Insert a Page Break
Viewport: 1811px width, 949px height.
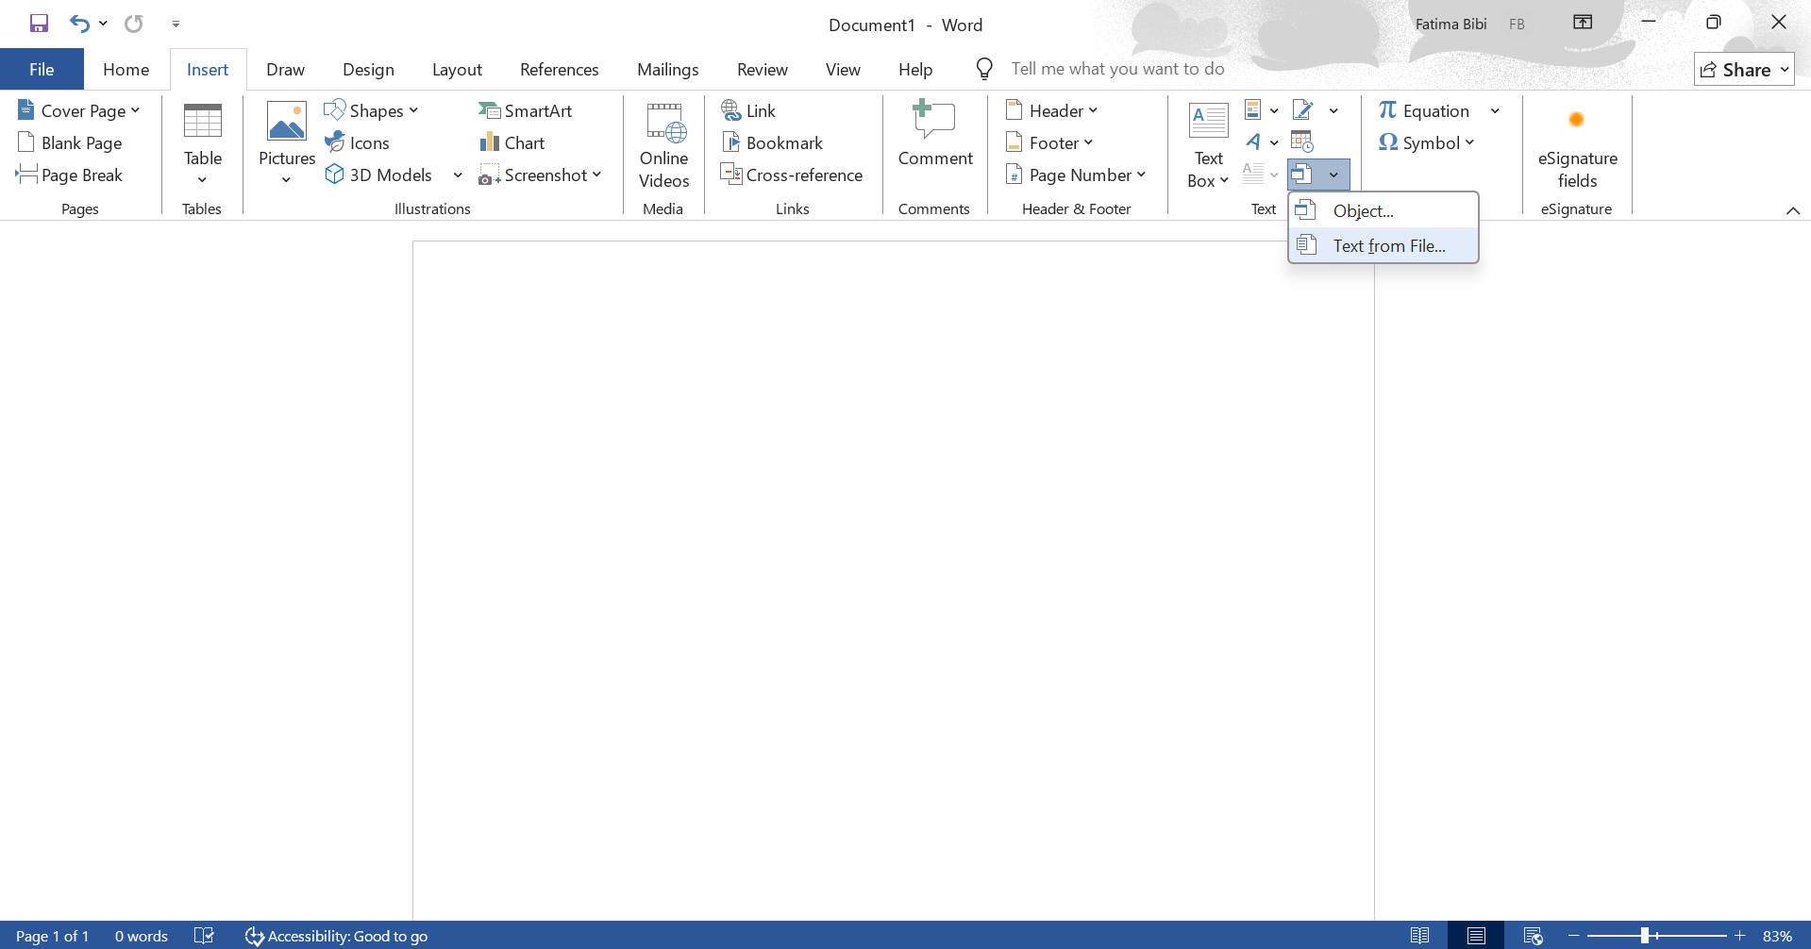(70, 175)
